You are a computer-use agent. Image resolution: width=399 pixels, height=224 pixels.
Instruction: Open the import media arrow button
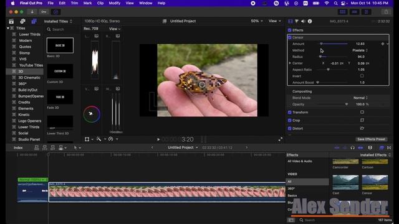32,12
